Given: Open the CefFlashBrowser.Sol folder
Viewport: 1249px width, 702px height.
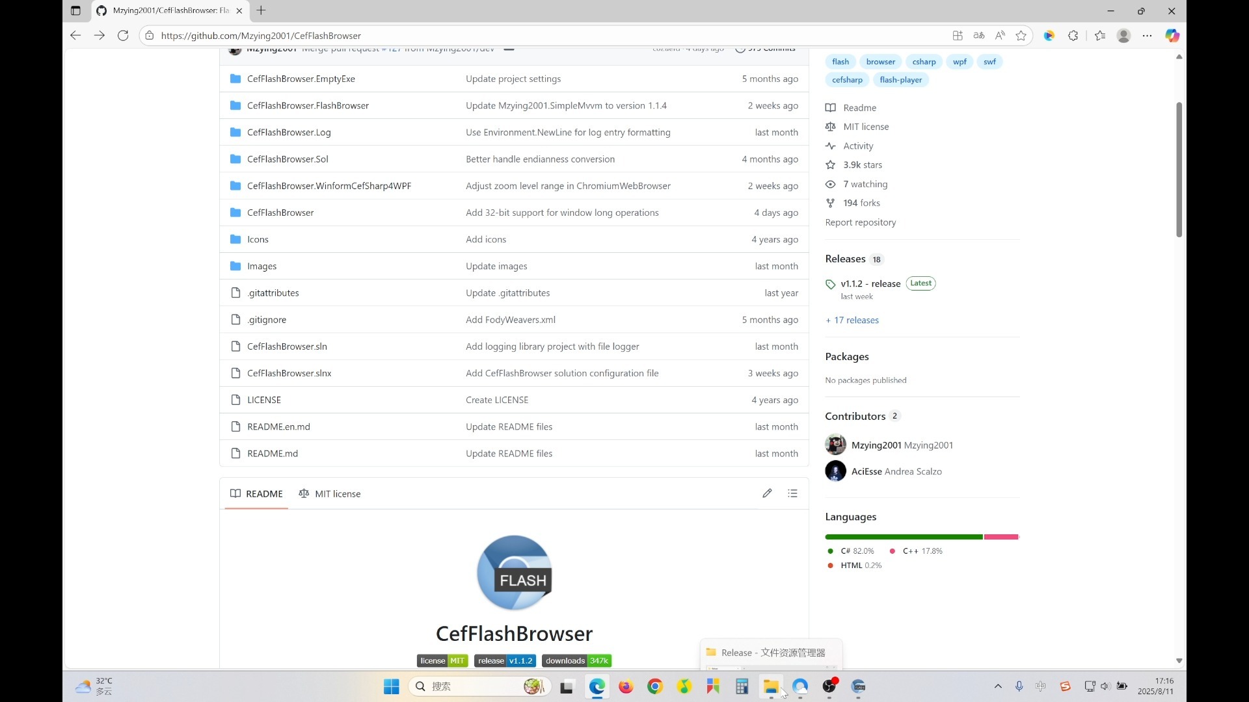Looking at the screenshot, I should (x=288, y=159).
